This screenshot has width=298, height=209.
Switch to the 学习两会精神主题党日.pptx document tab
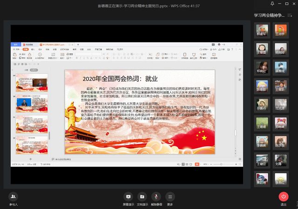tap(54, 44)
